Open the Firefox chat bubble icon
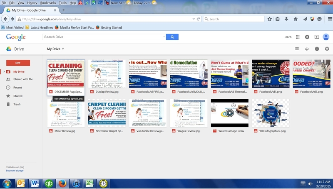This screenshot has width=333, height=189. (x=319, y=19)
